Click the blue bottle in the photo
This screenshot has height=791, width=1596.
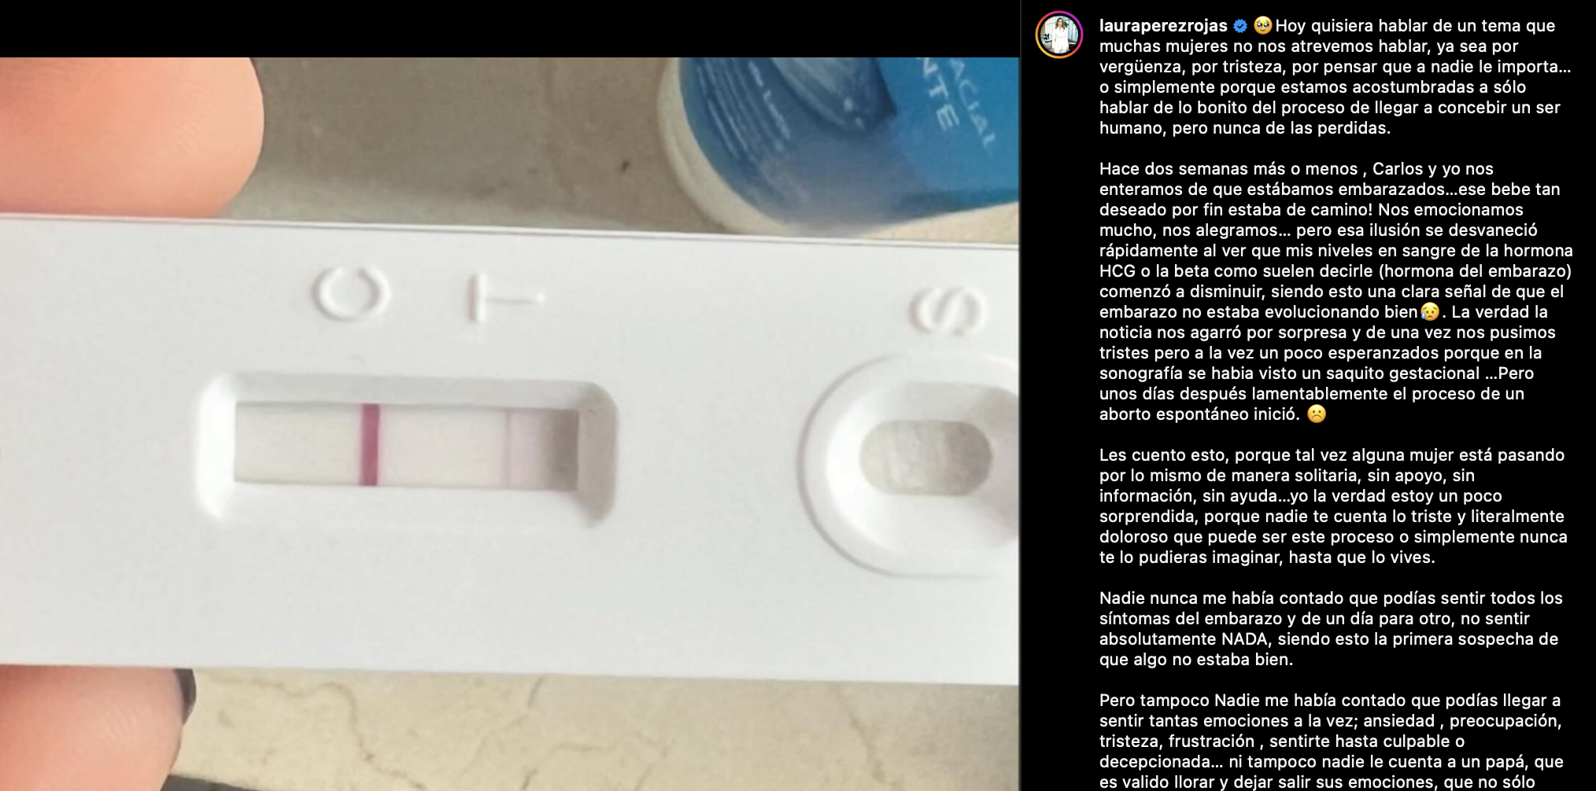[838, 144]
